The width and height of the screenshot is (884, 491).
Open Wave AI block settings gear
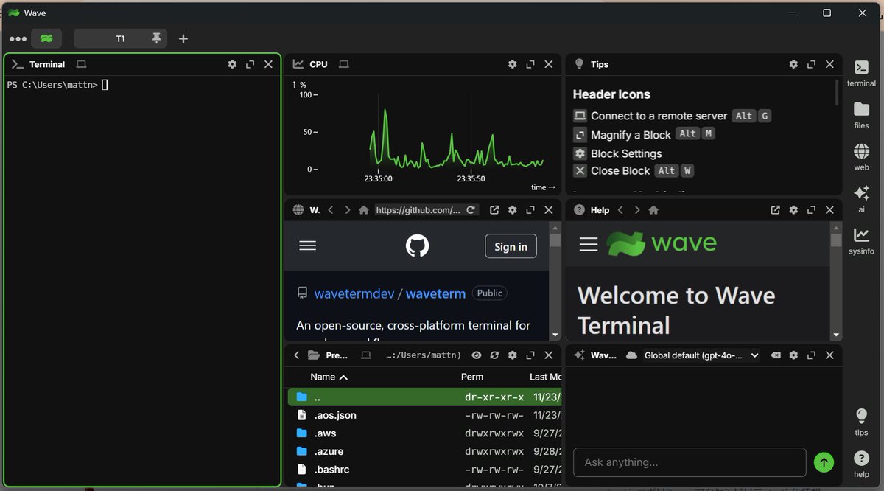point(793,355)
